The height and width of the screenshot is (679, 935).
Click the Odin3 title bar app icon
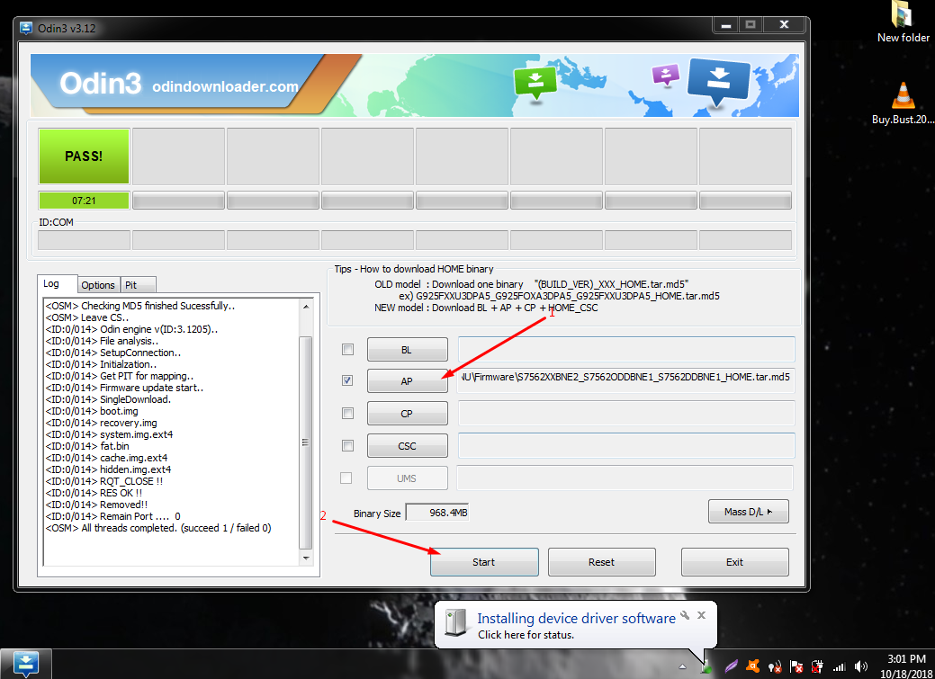coord(25,28)
